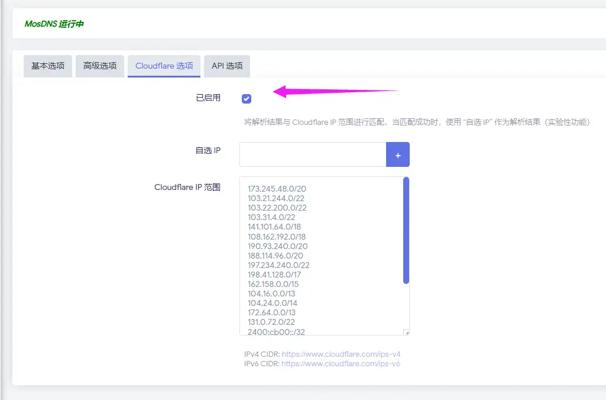Image resolution: width=606 pixels, height=400 pixels.
Task: Switch to the 基本选项 tab
Action: point(47,66)
